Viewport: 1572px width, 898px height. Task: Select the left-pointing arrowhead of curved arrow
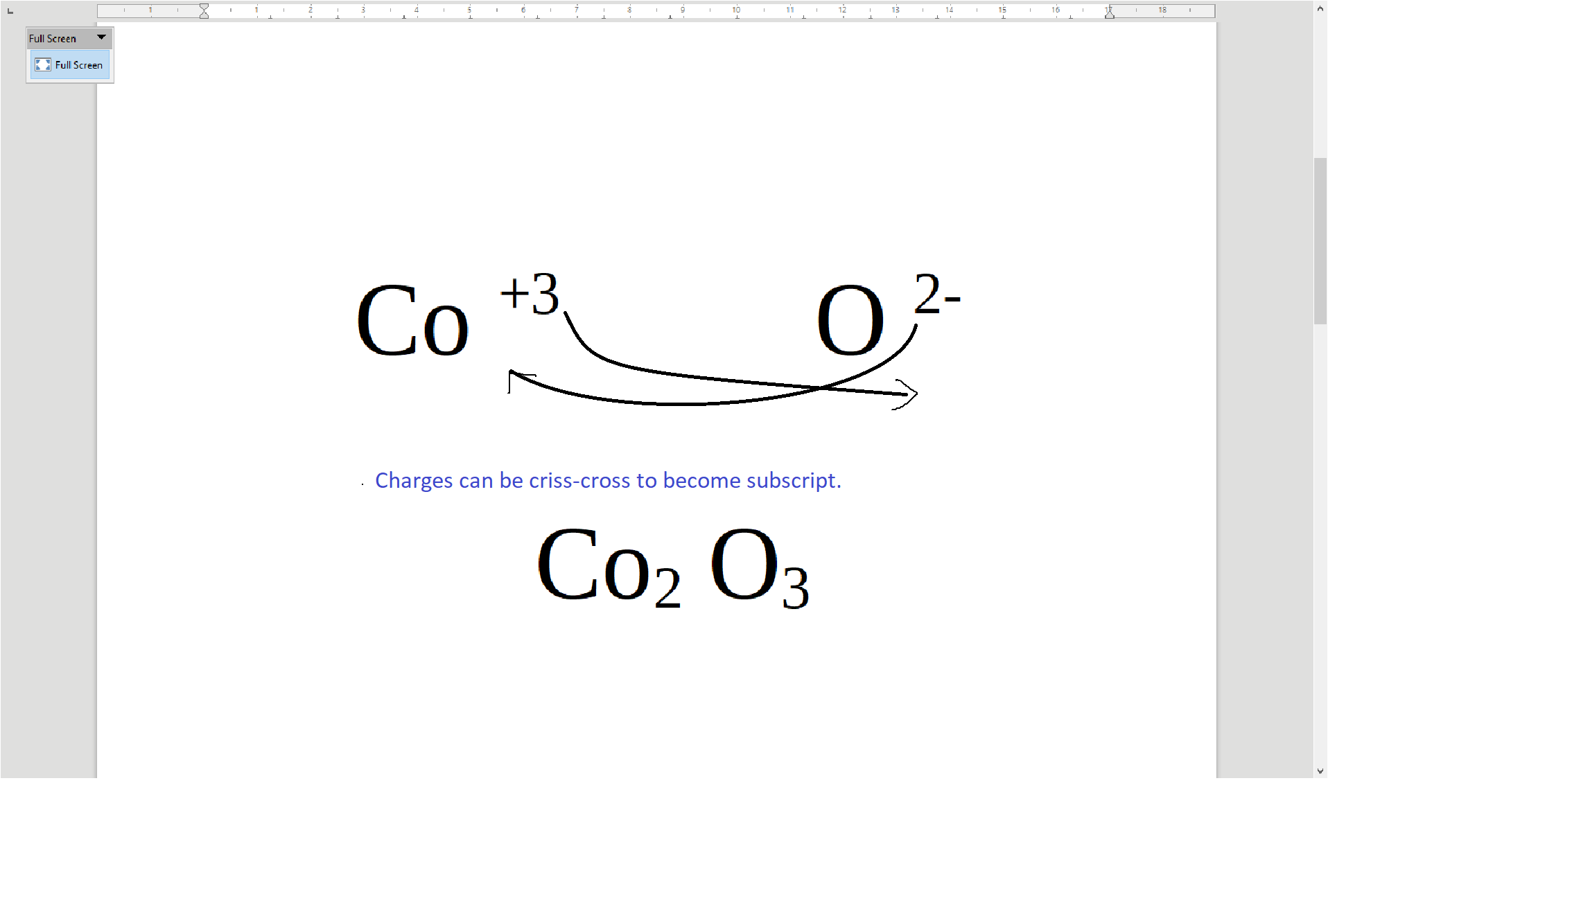pyautogui.click(x=515, y=376)
